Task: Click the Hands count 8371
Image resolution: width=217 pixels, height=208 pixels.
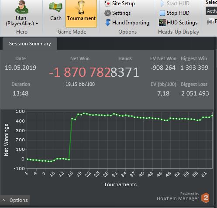Action: click(125, 72)
